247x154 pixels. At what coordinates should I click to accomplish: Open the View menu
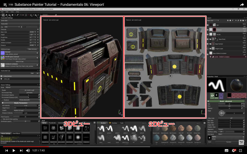(x=12, y=12)
